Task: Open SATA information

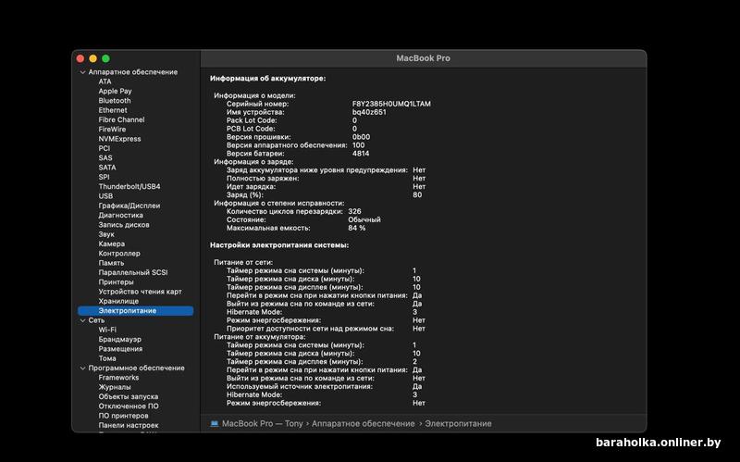Action: pos(107,168)
